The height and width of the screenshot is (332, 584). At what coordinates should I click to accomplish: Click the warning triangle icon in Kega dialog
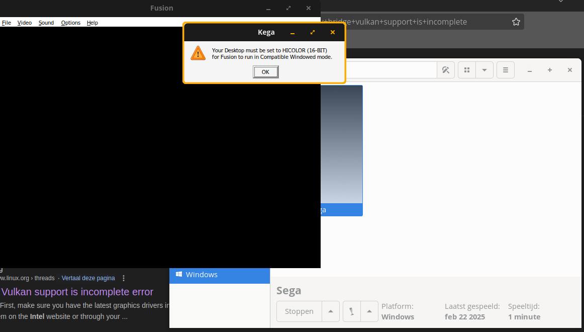198,53
